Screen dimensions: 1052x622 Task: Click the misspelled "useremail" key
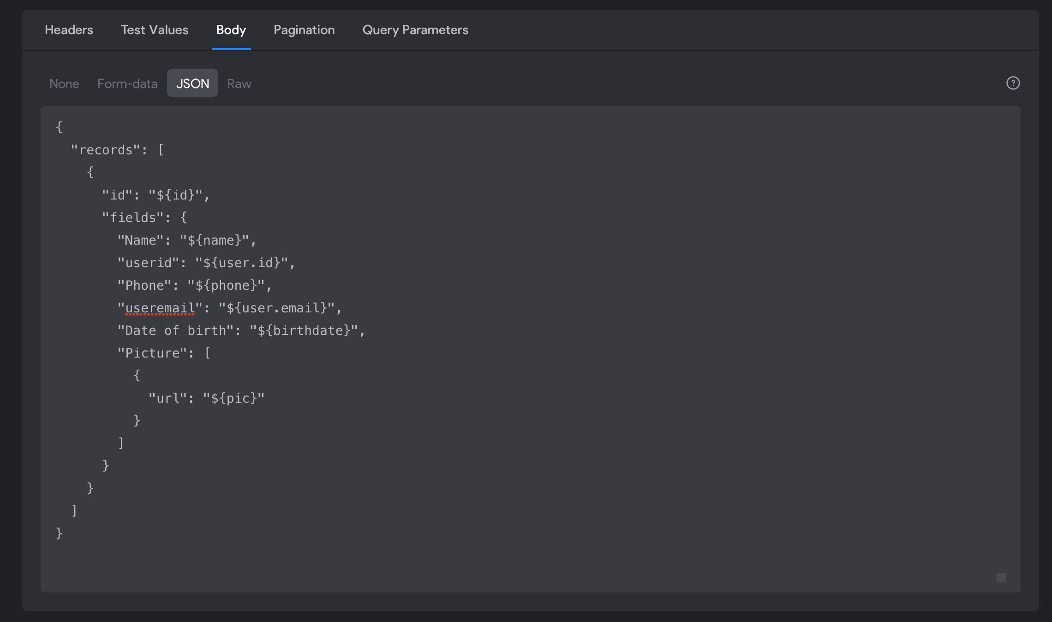(x=160, y=308)
